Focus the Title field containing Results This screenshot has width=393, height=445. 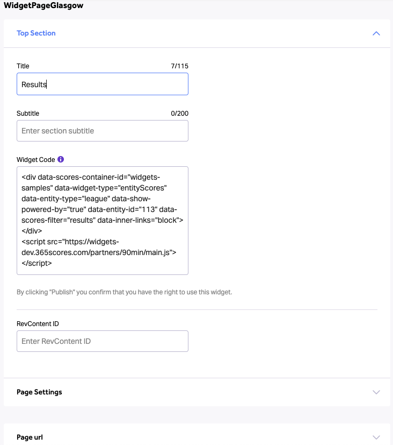click(x=103, y=84)
